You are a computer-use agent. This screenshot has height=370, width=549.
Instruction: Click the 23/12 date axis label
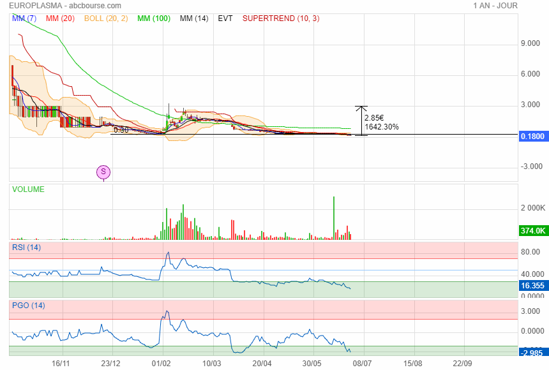pyautogui.click(x=110, y=364)
